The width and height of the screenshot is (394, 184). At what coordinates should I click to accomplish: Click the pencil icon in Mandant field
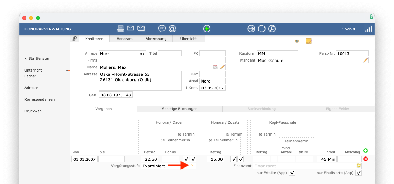tap(366, 60)
